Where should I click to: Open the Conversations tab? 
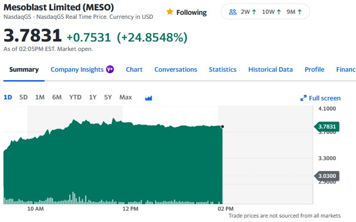pyautogui.click(x=176, y=70)
